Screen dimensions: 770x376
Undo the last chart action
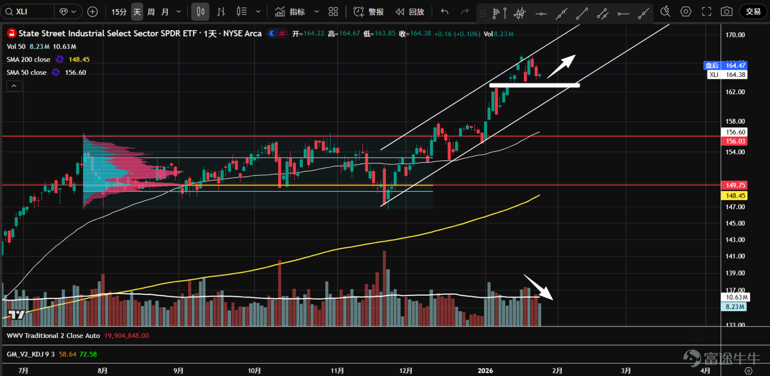(x=445, y=12)
